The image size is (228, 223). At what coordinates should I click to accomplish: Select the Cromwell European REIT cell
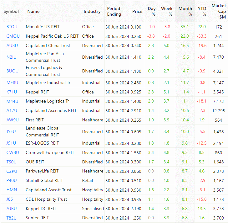[50, 152]
